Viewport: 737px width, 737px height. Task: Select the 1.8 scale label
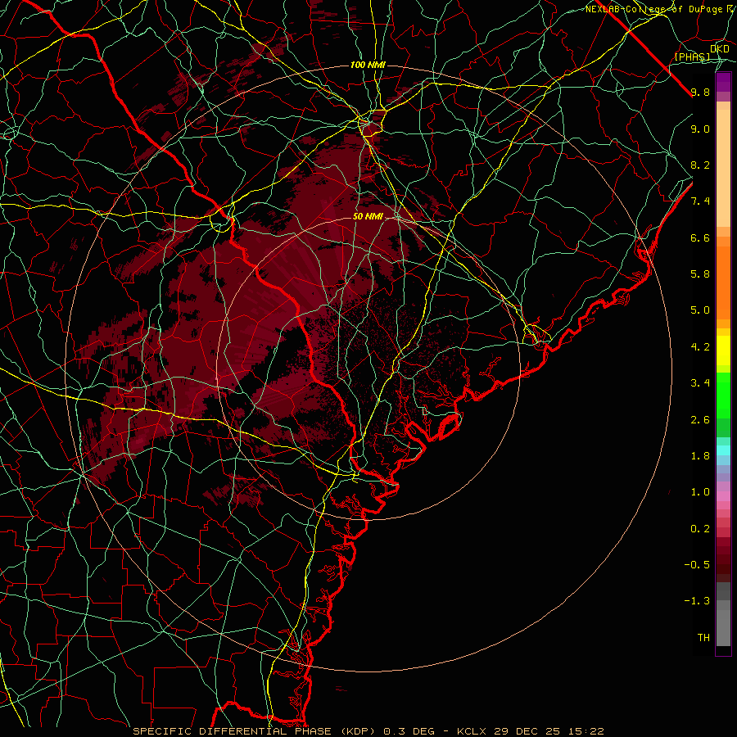click(x=700, y=456)
